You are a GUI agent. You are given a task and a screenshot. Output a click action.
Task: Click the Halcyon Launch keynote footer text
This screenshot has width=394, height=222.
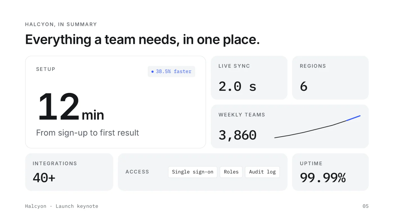tap(62, 206)
